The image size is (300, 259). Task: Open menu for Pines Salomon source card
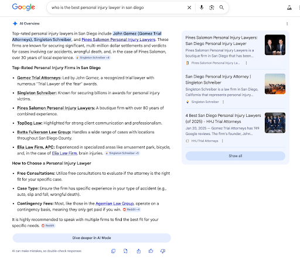pyautogui.click(x=246, y=63)
